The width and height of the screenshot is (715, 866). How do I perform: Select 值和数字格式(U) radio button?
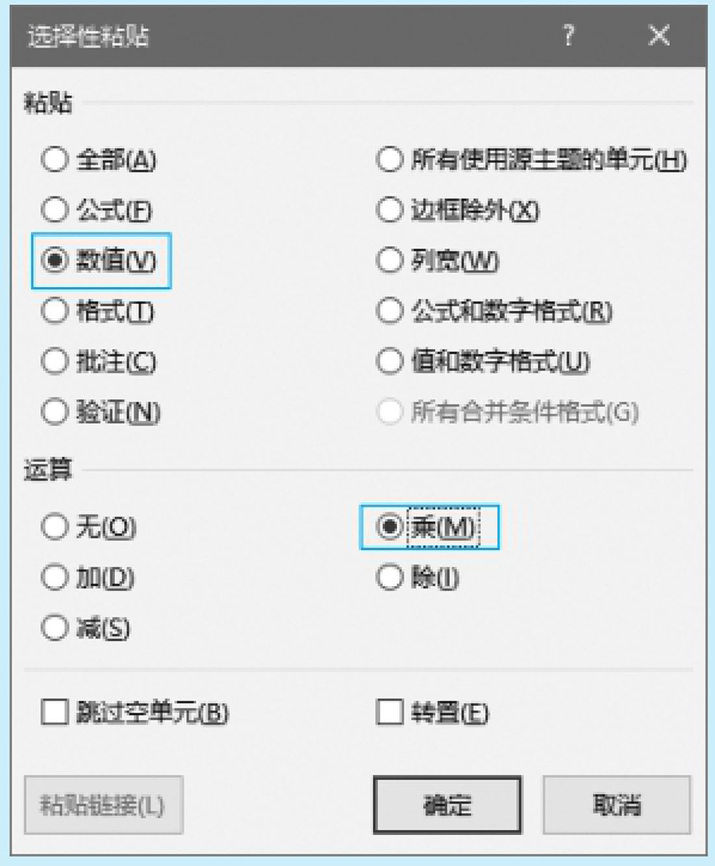coord(389,361)
